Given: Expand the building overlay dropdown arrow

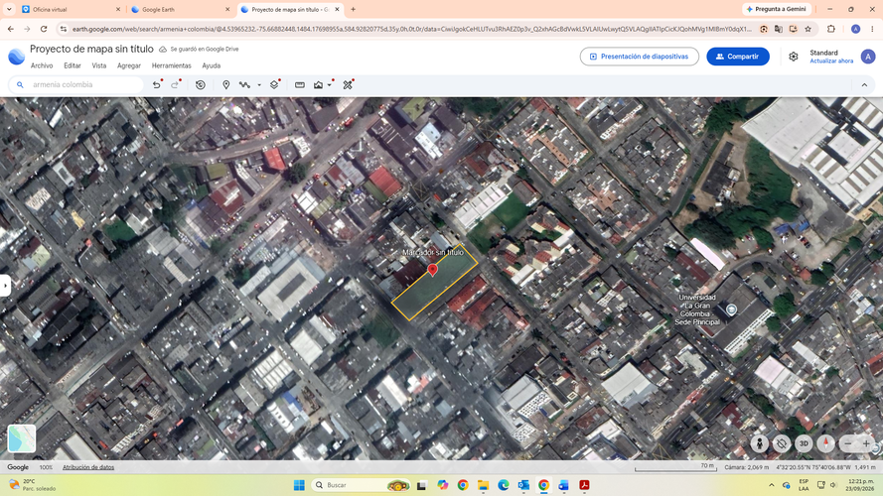Looking at the screenshot, I should click(330, 85).
